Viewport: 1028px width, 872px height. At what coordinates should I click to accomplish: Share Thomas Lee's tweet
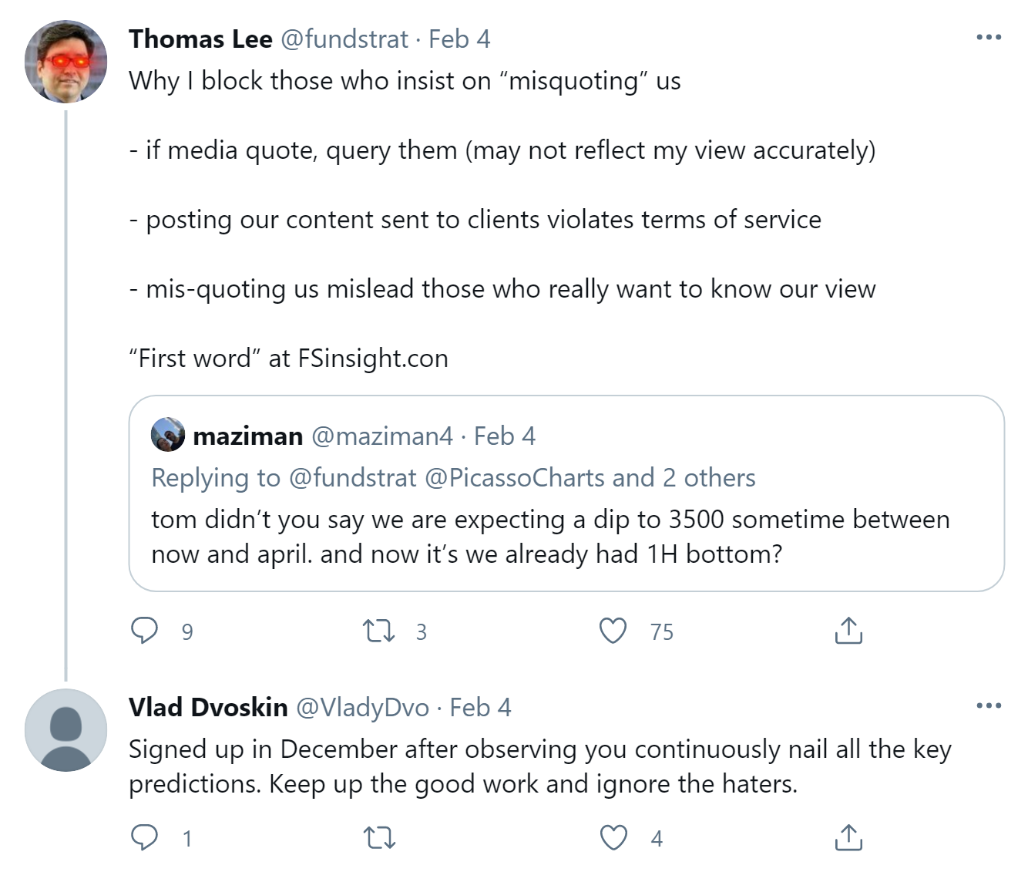click(x=848, y=631)
